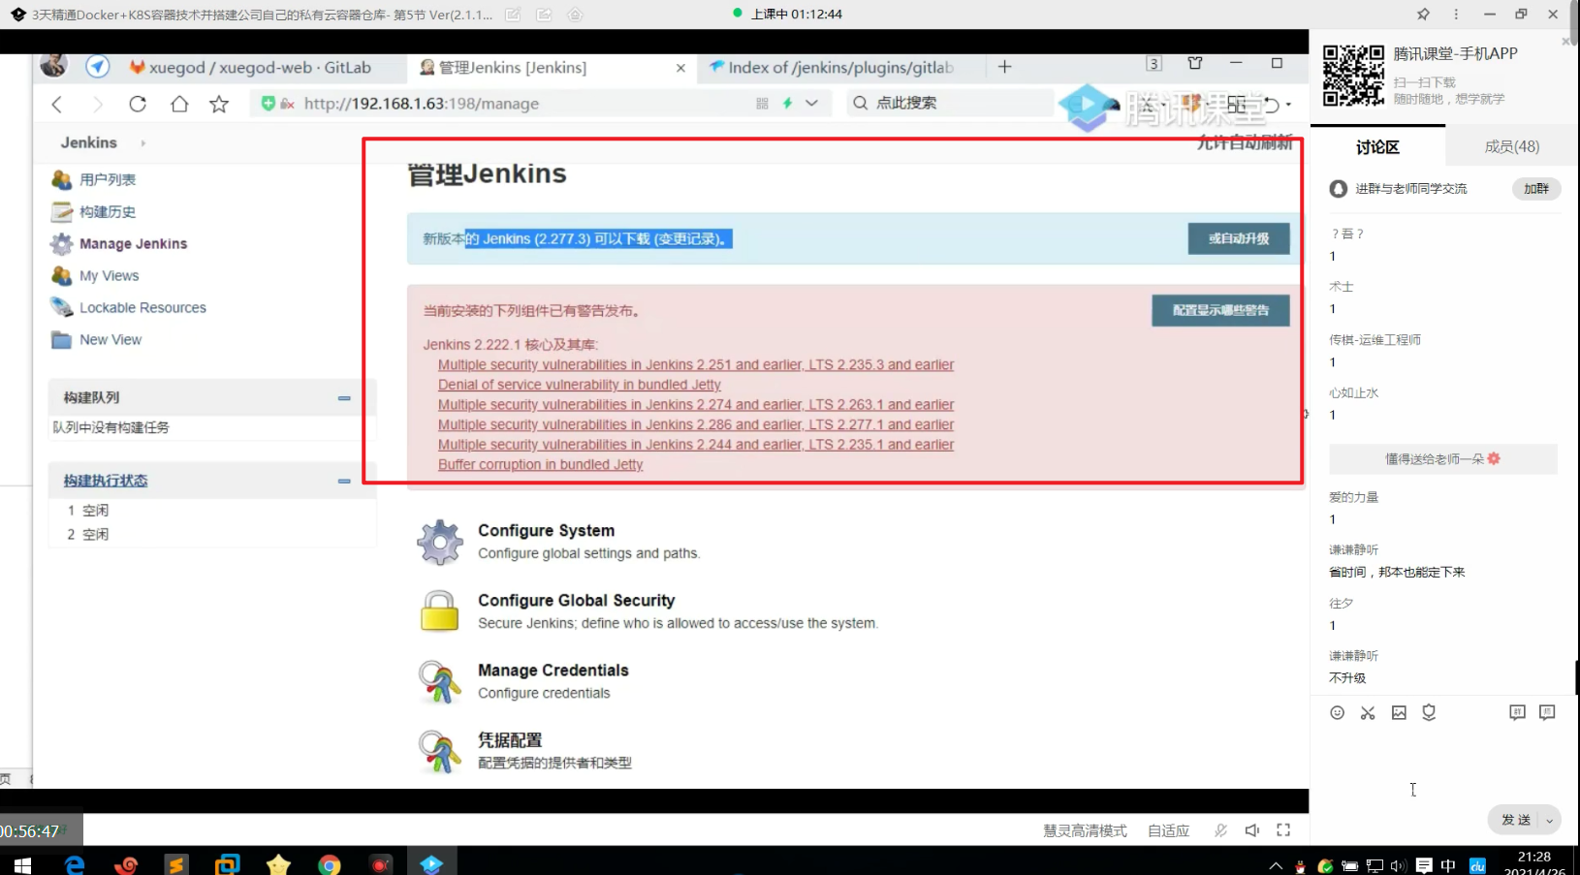Open My Views in sidebar

coord(109,275)
